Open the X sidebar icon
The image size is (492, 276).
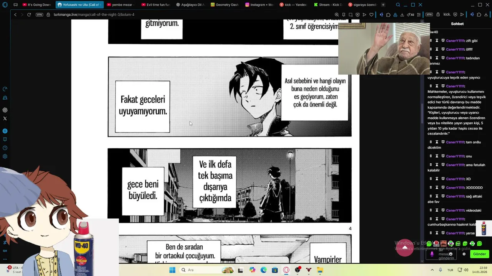pos(5,118)
